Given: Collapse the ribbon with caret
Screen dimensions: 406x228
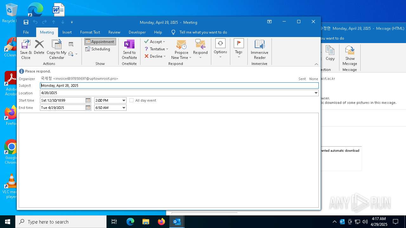Looking at the screenshot, I should pyautogui.click(x=316, y=64).
